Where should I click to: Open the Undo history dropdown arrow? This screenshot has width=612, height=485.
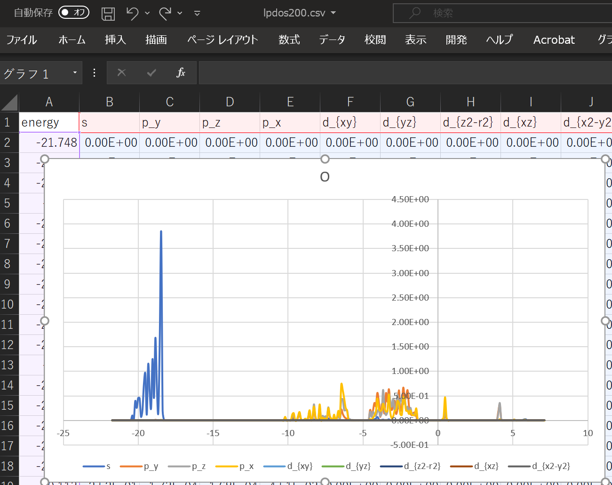[147, 14]
